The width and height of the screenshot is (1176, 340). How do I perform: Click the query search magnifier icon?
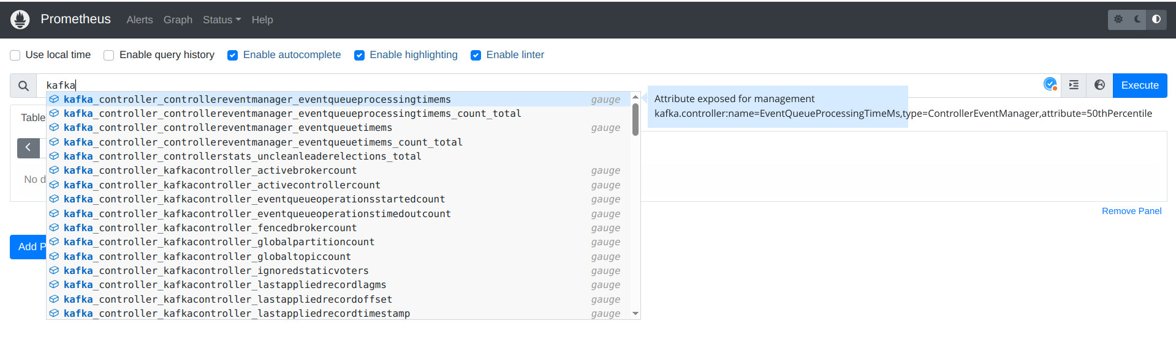click(x=23, y=86)
